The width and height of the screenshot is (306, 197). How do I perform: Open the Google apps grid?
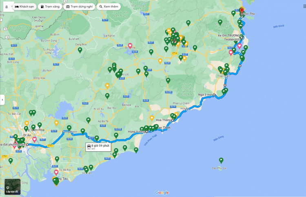coord(304,7)
